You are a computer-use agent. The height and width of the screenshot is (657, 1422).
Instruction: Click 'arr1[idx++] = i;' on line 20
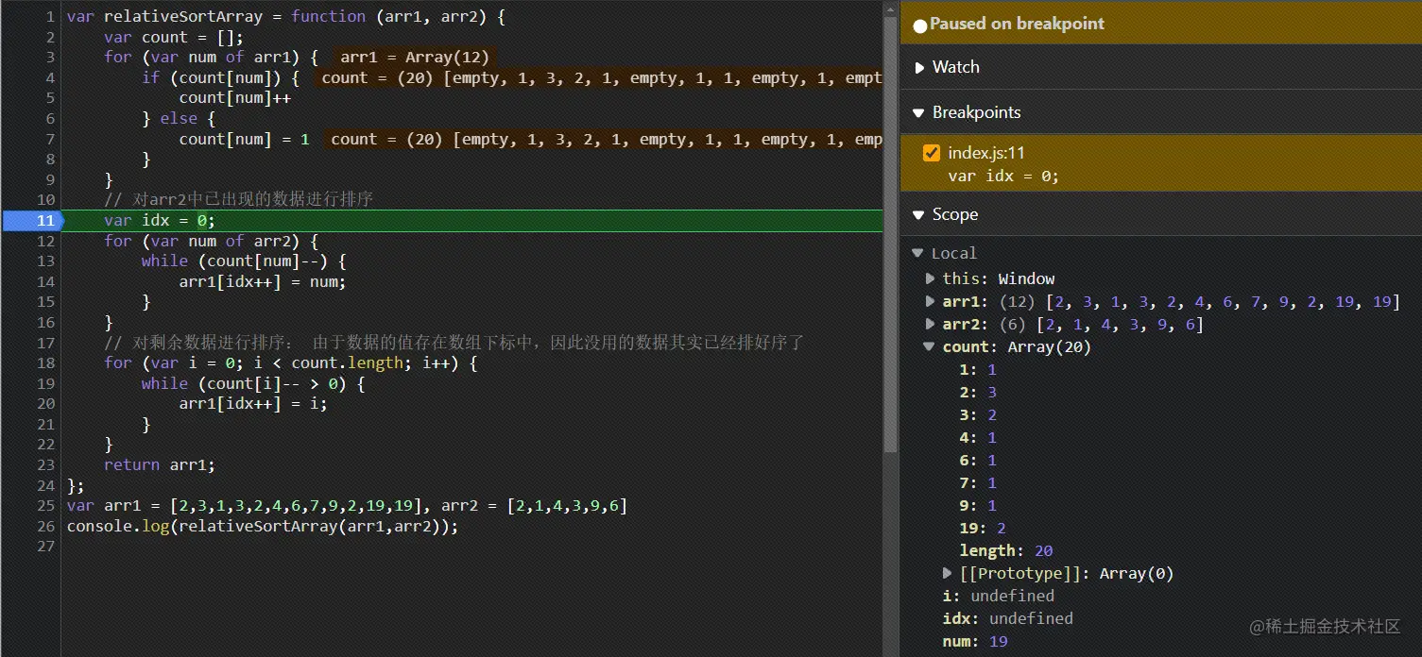pos(253,404)
